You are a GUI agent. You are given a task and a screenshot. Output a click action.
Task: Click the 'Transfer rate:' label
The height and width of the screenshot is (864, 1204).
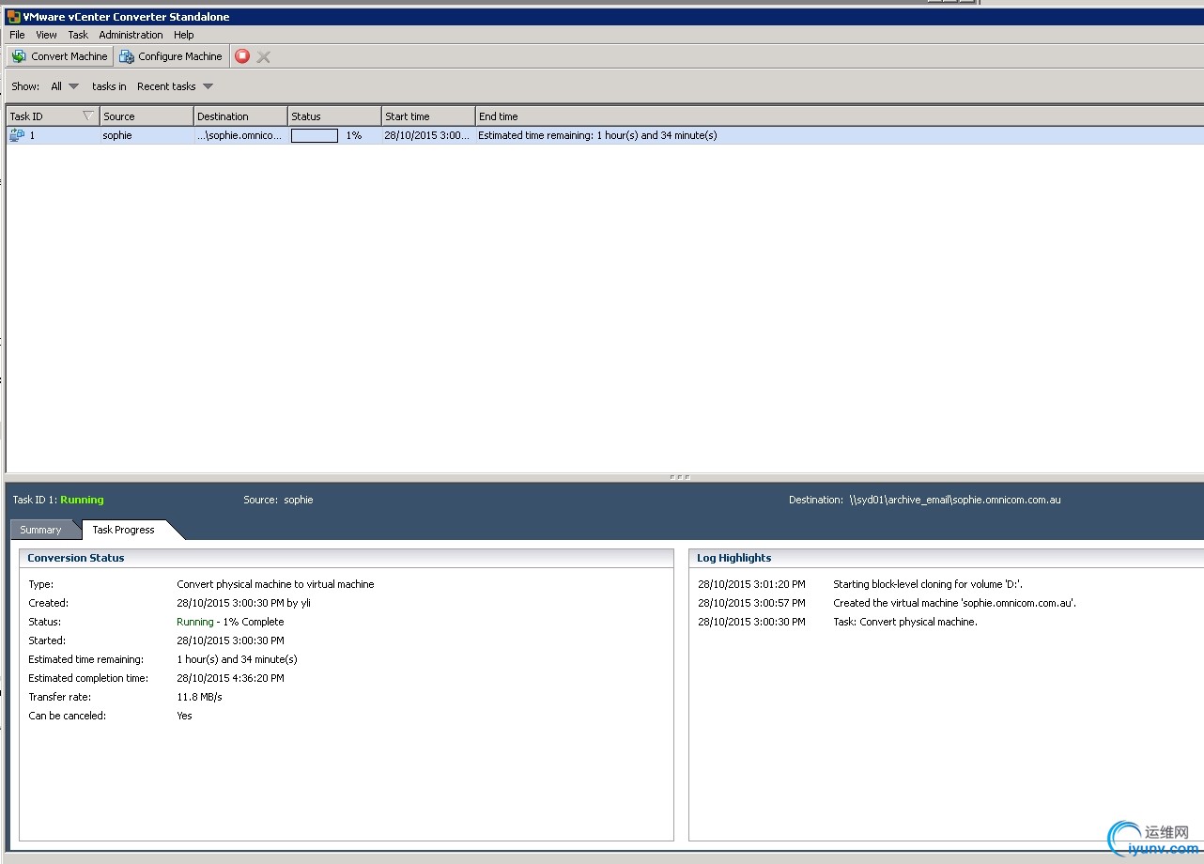pyautogui.click(x=59, y=697)
